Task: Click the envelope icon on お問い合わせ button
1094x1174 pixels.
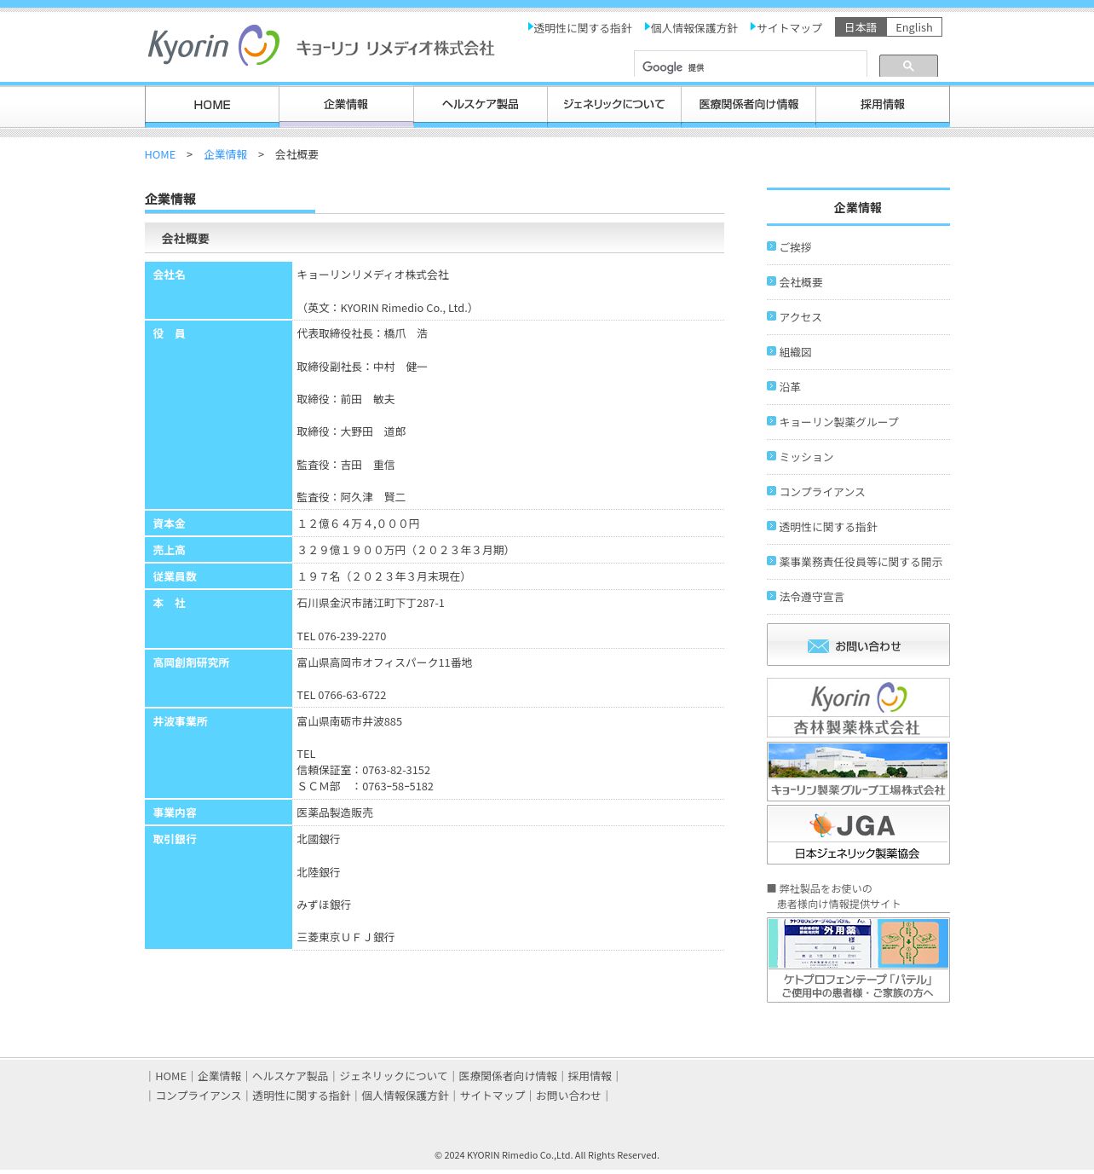Action: [818, 646]
